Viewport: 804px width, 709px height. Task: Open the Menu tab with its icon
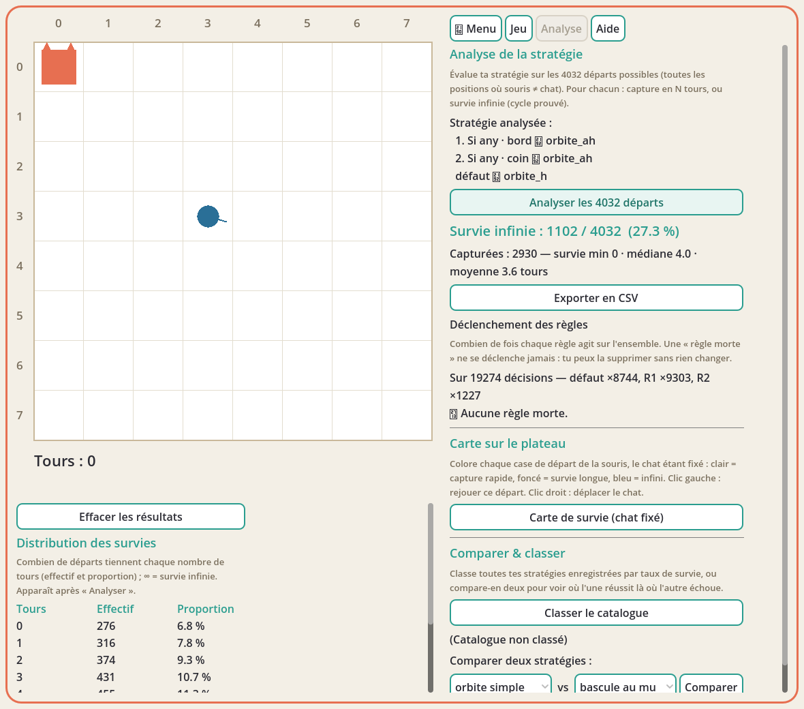point(476,29)
